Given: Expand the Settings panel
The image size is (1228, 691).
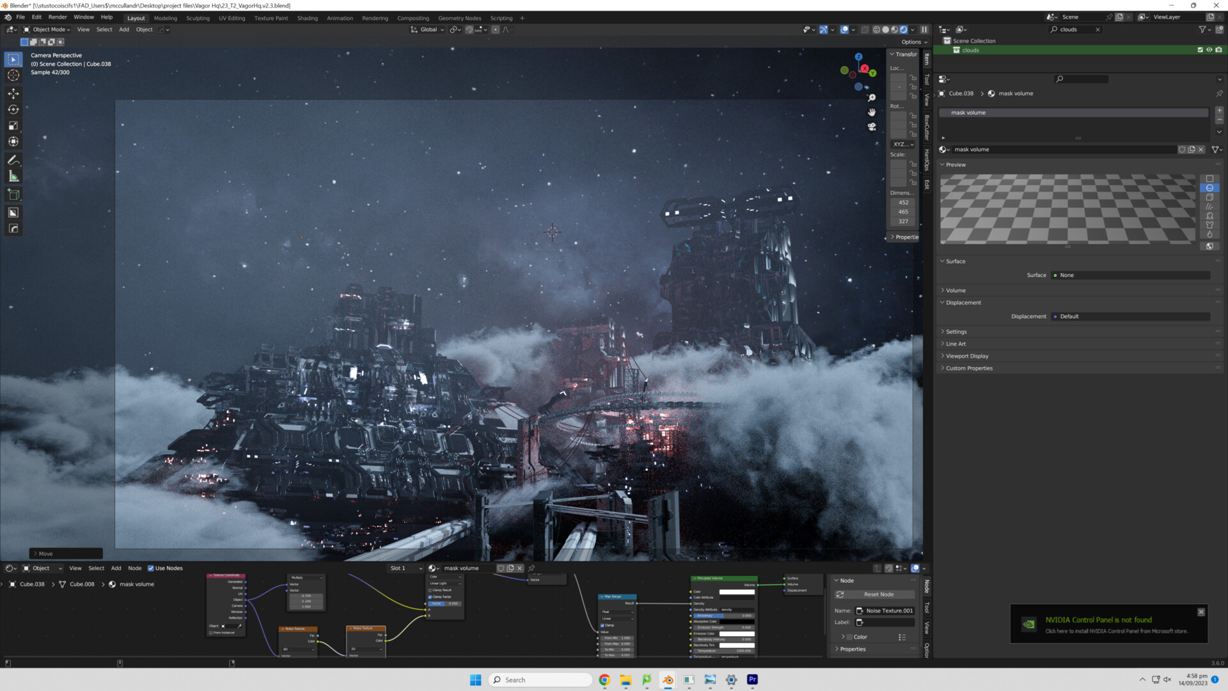Looking at the screenshot, I should (x=956, y=331).
